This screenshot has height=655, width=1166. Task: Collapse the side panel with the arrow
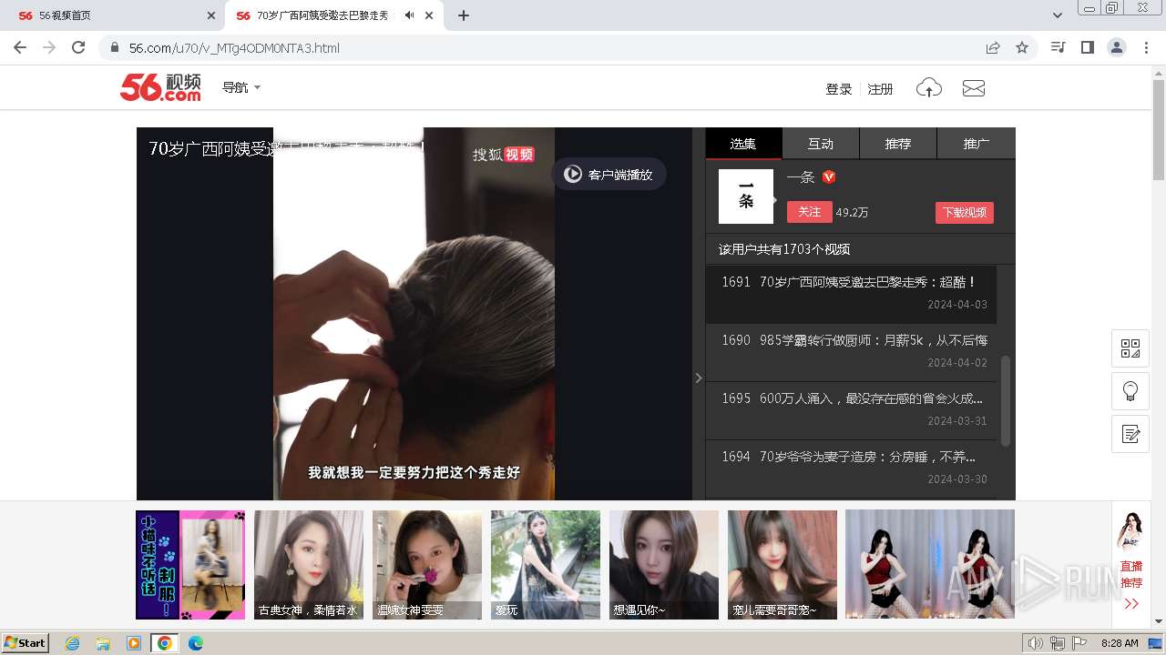[x=699, y=378]
